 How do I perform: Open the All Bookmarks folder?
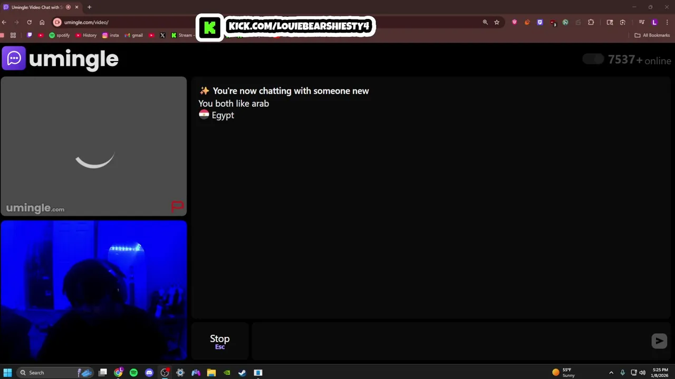tap(652, 35)
